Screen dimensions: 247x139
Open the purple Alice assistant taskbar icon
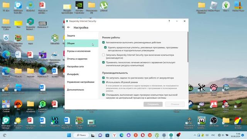point(129,135)
